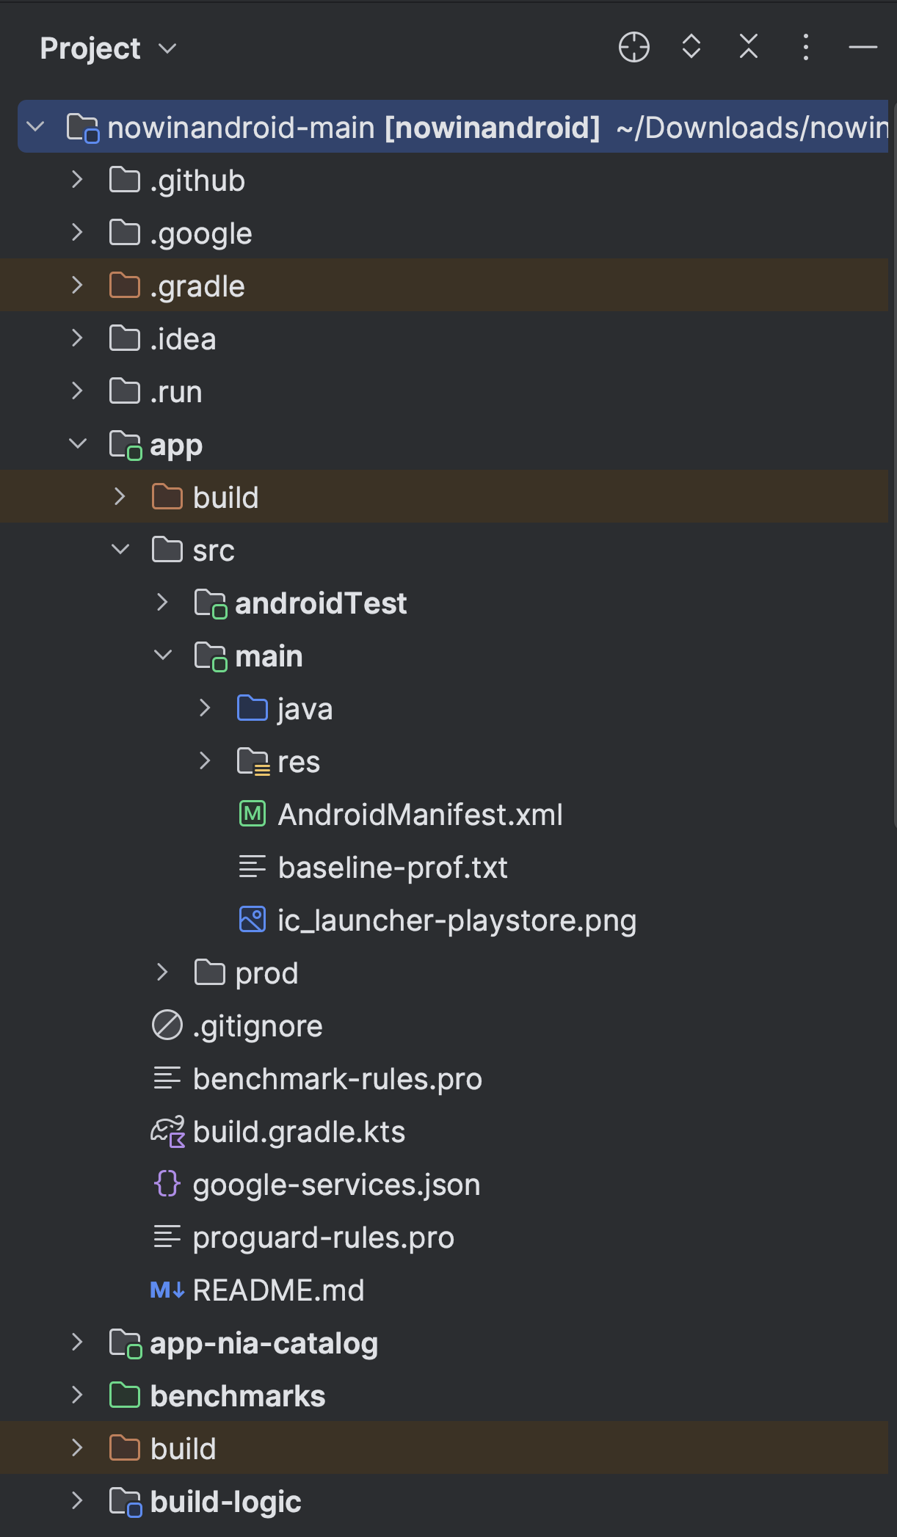This screenshot has width=897, height=1537.
Task: Select the proguard-rules.pro file
Action: (323, 1238)
